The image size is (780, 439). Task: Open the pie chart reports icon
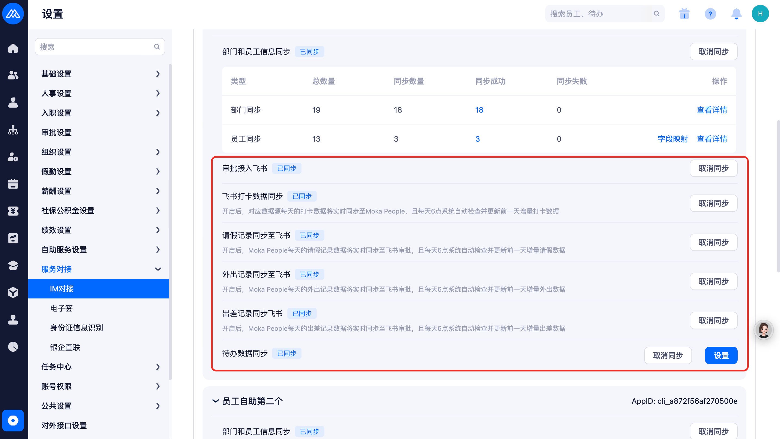13,347
